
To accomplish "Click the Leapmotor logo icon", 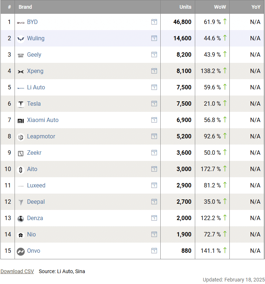I will coord(21,137).
